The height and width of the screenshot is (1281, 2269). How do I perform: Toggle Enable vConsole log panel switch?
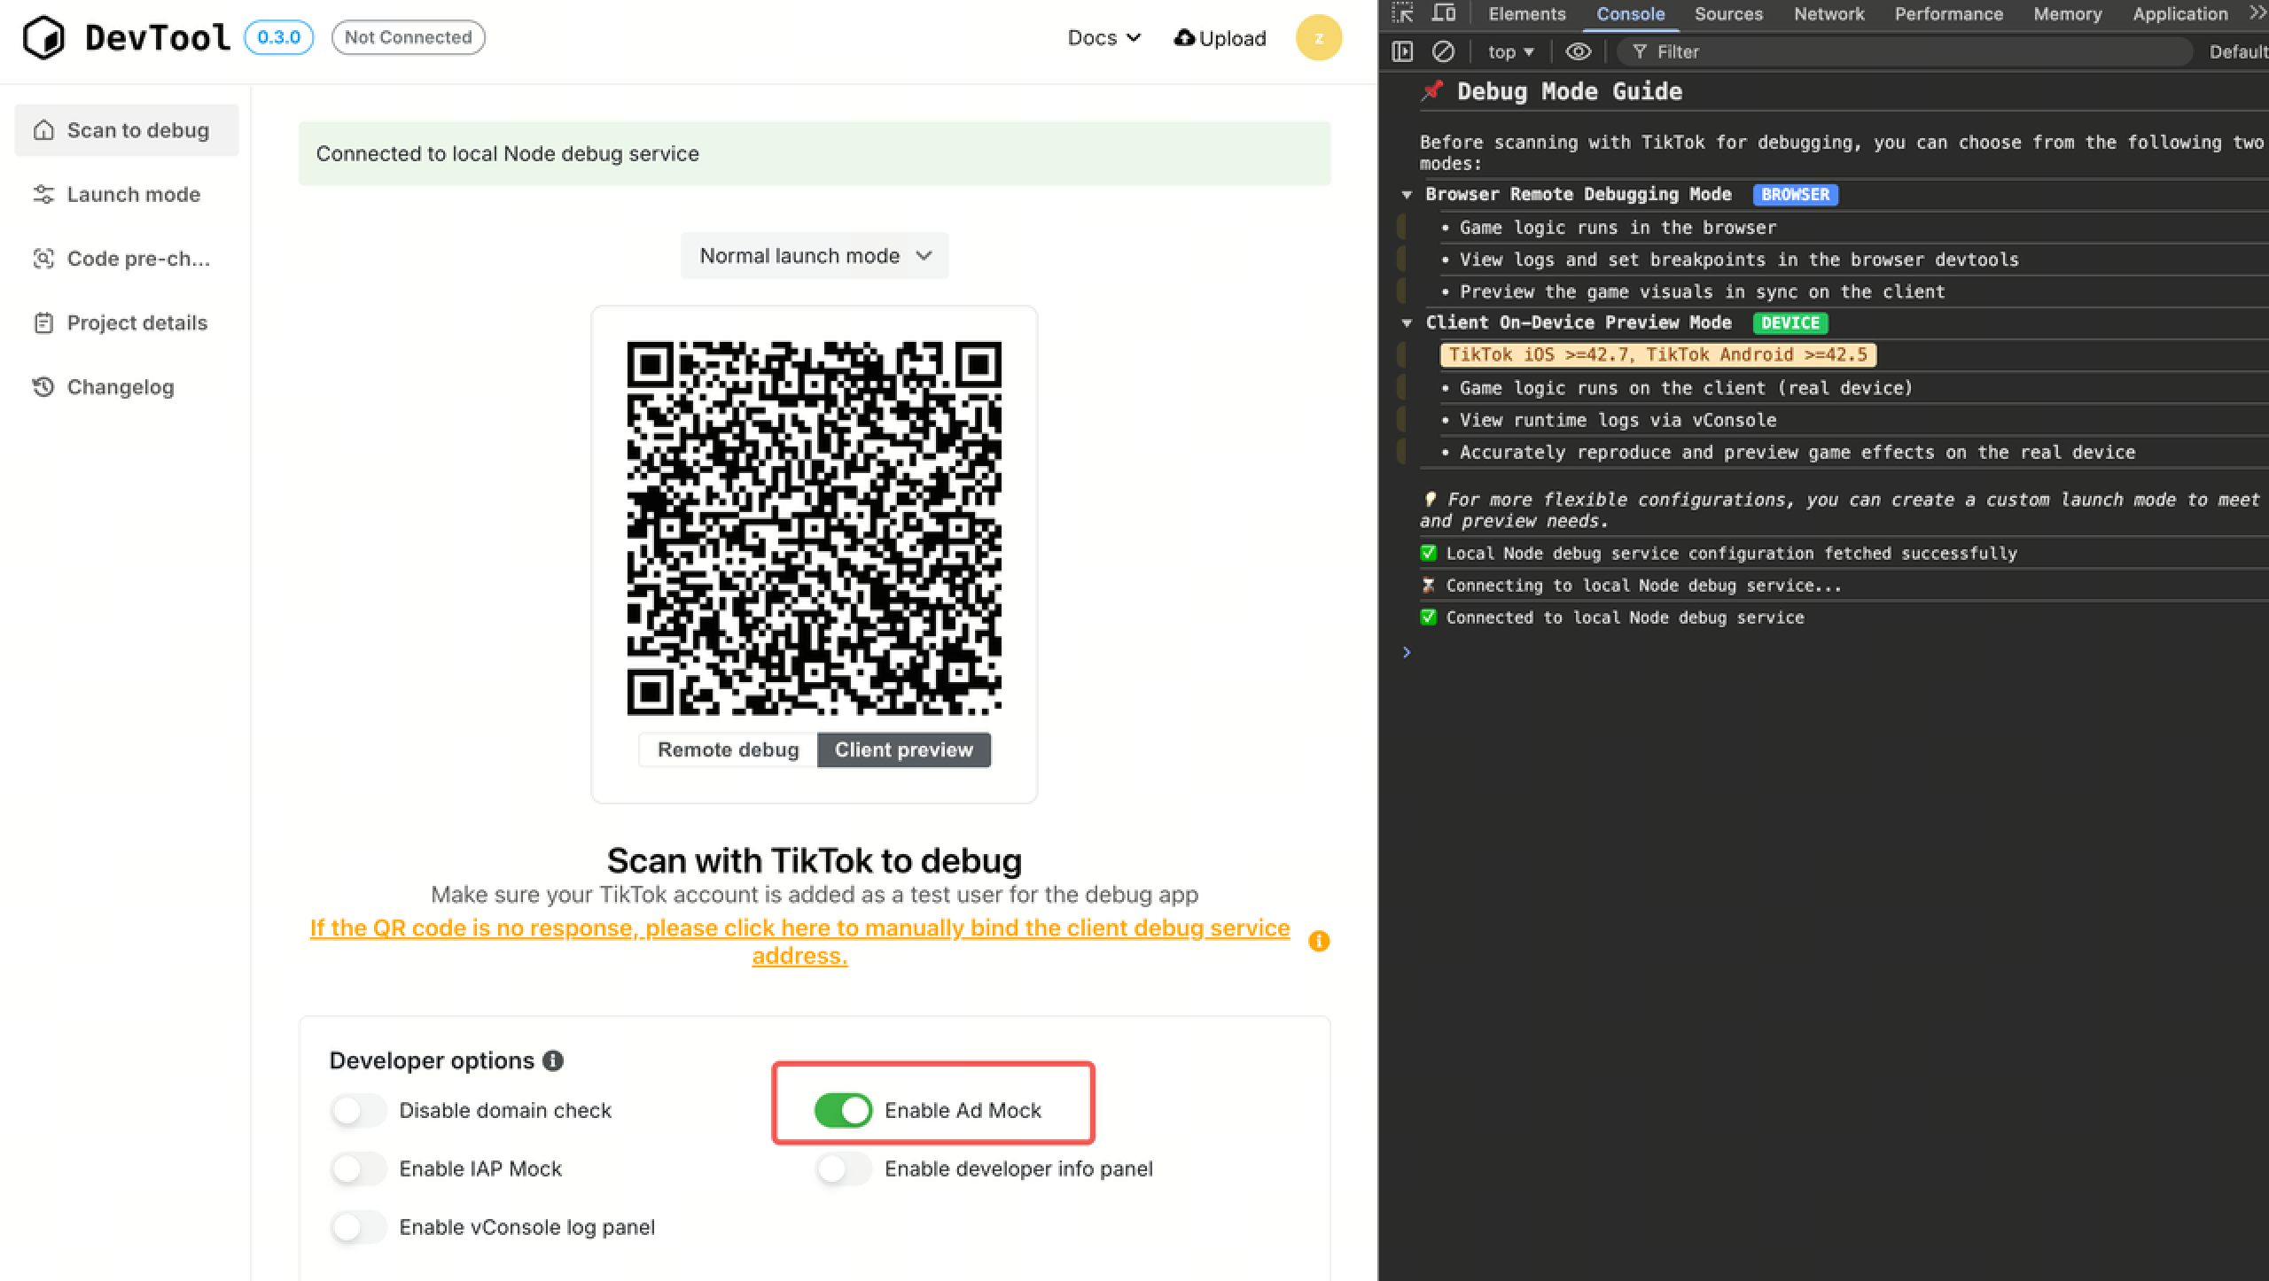[358, 1227]
